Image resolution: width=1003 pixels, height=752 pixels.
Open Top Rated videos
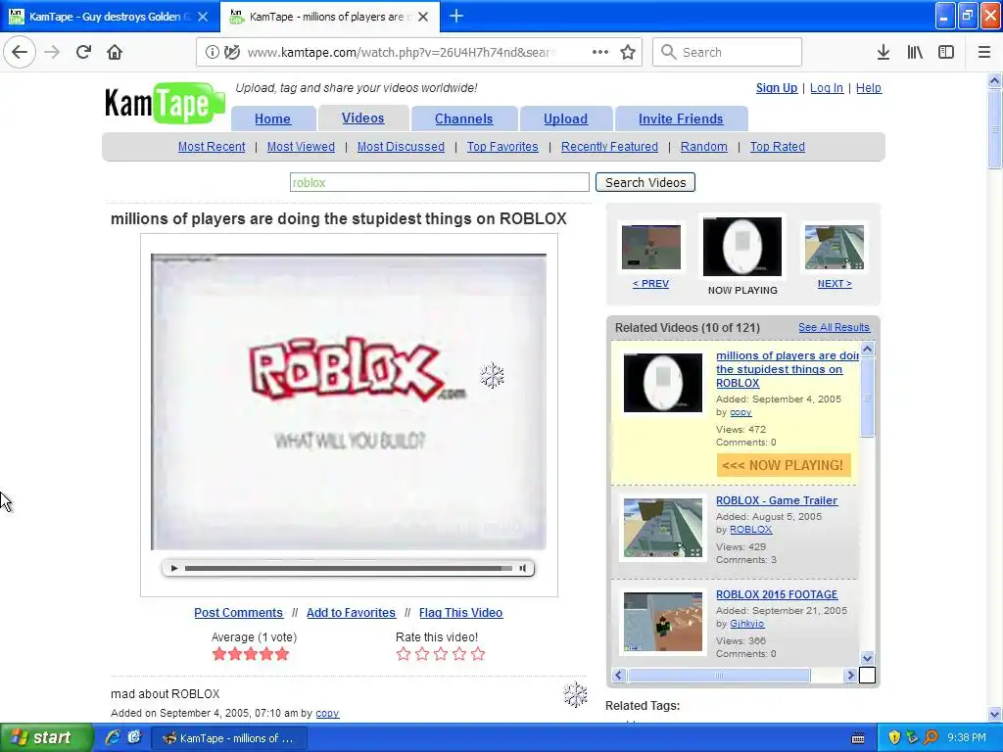click(777, 147)
